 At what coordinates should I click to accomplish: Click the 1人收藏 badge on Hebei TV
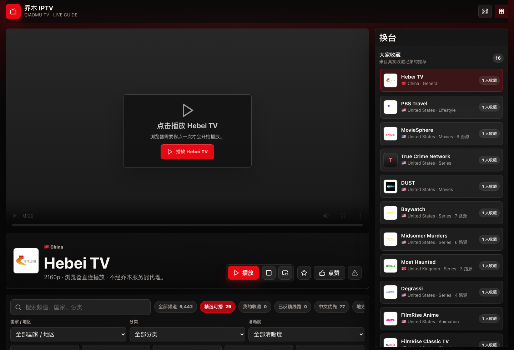coord(489,80)
